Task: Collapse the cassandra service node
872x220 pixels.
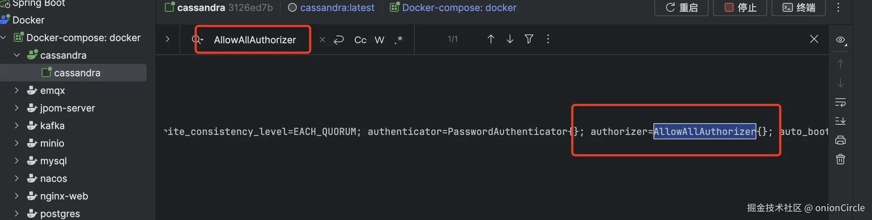Action: (16, 55)
